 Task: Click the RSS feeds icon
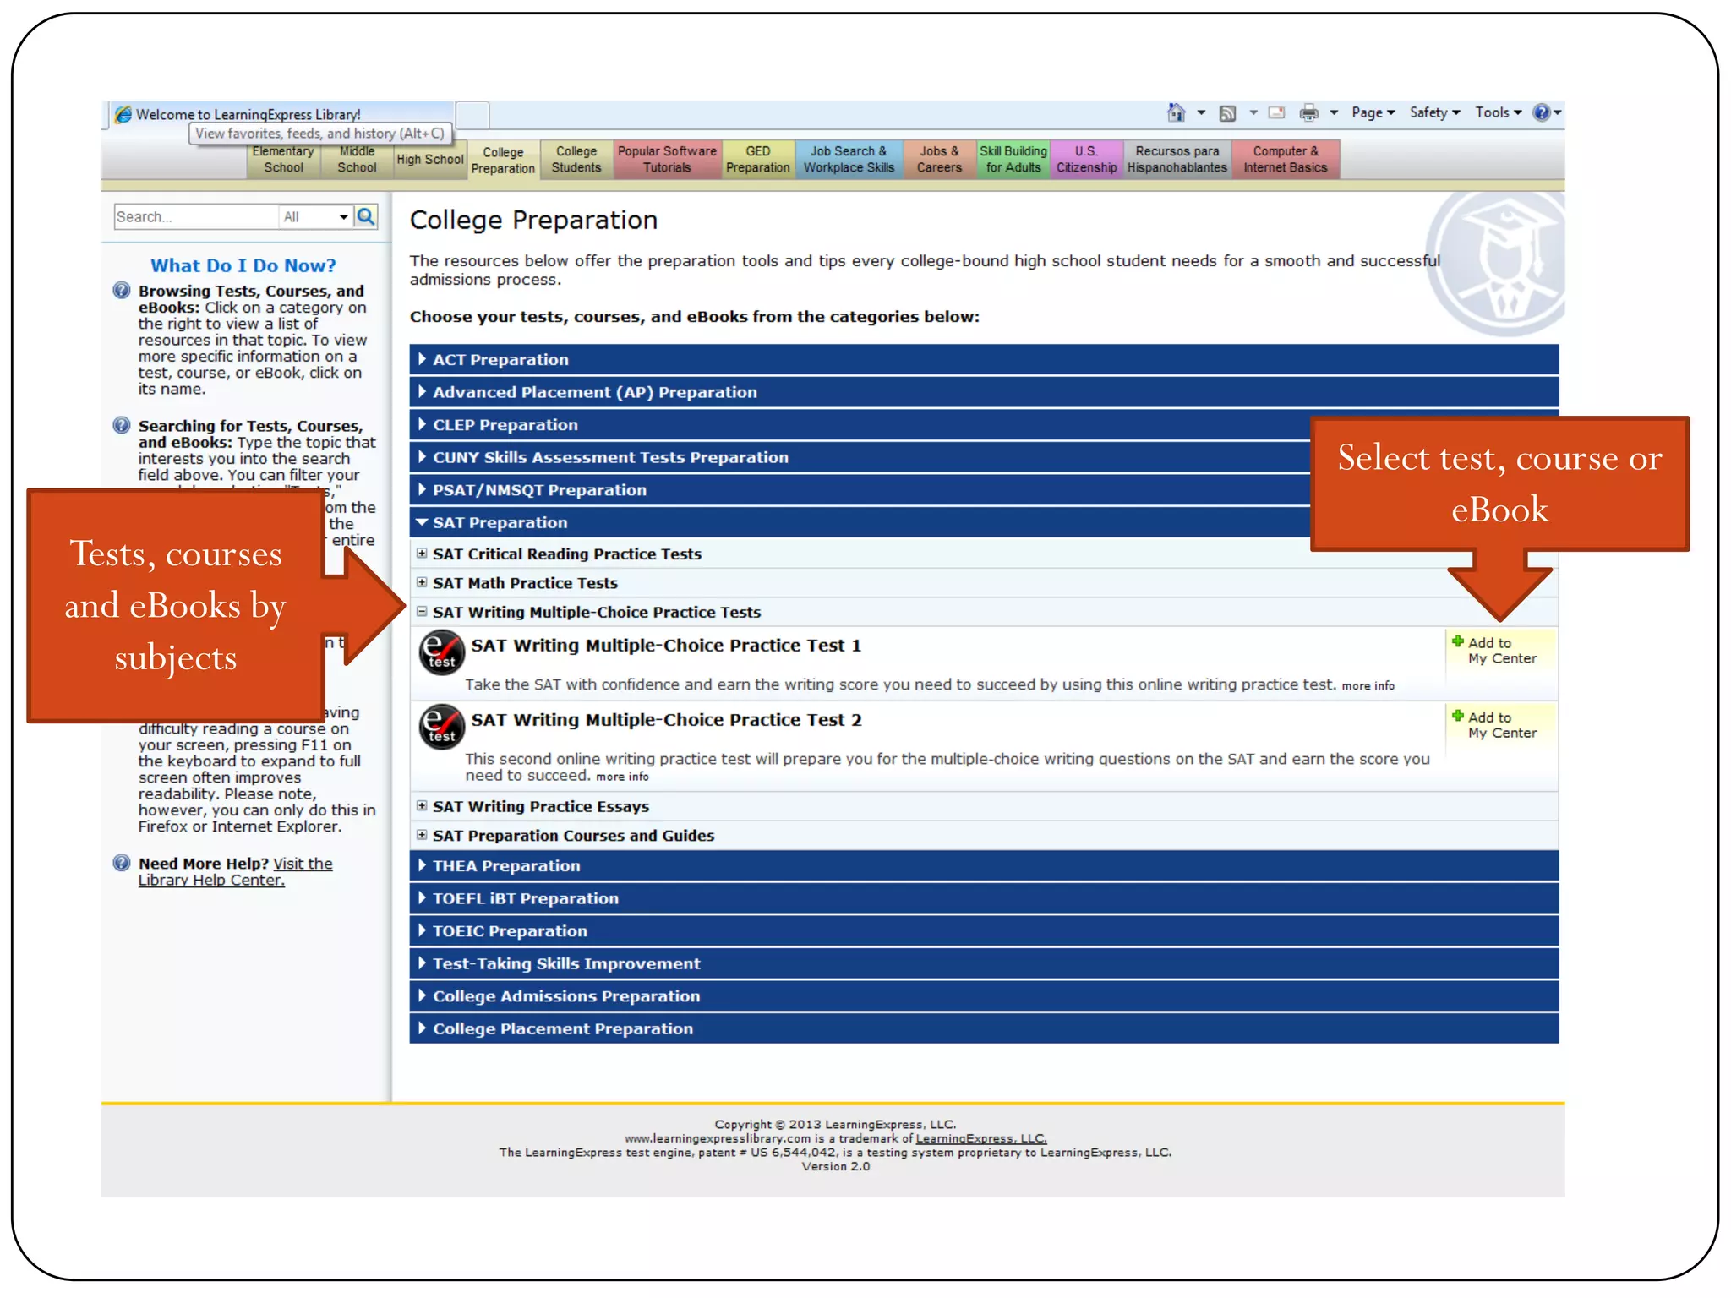pos(1227,113)
